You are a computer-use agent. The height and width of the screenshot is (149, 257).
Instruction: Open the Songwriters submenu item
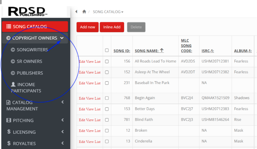32,50
